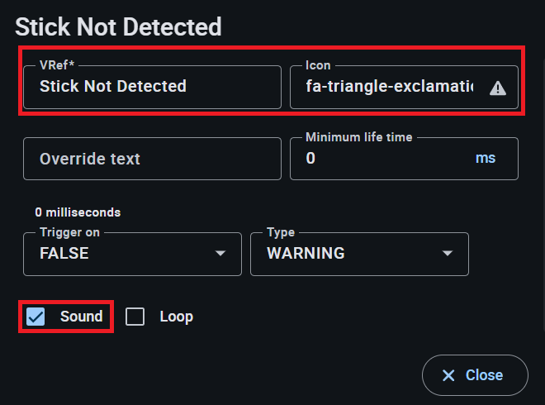Image resolution: width=545 pixels, height=405 pixels.
Task: Click the Minimum life time label
Action: pyautogui.click(x=358, y=137)
